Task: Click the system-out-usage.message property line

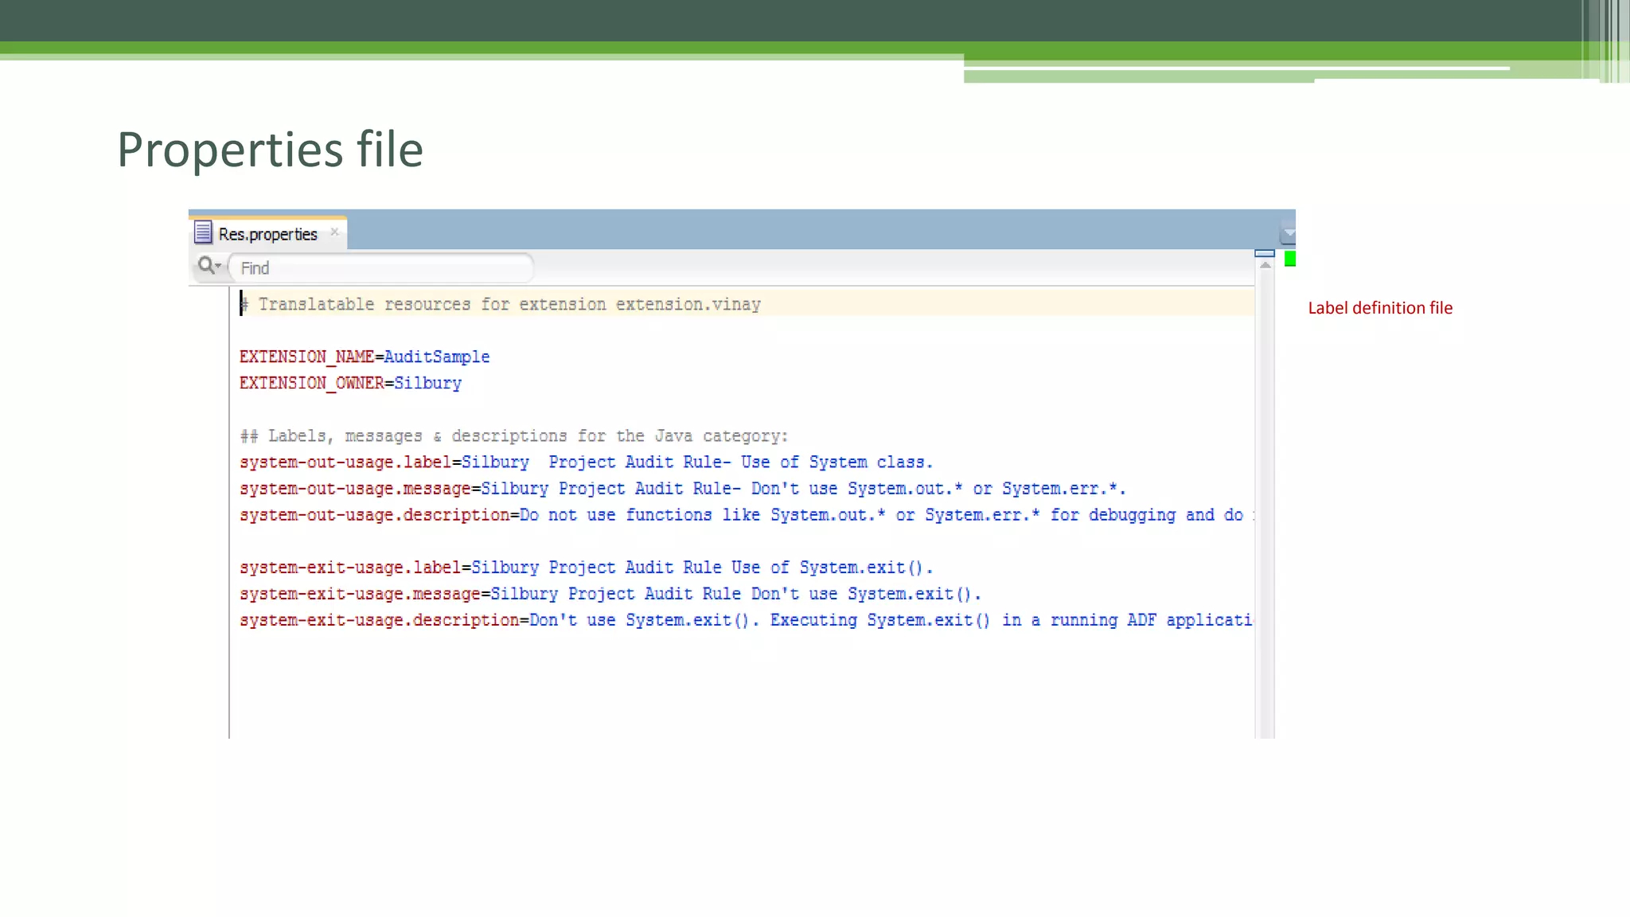Action: (682, 489)
